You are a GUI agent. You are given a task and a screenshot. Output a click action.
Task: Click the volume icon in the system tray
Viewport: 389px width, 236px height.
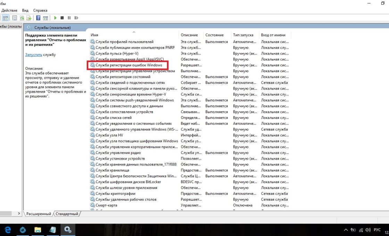(368, 230)
